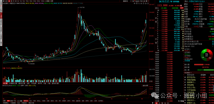Zoom in with the plus circle icon
Viewport: 214px width, 104px height.
pos(146,3)
